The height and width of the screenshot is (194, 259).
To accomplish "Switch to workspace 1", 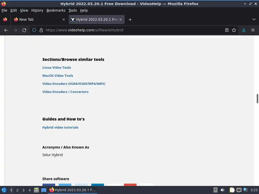I will [11, 190].
